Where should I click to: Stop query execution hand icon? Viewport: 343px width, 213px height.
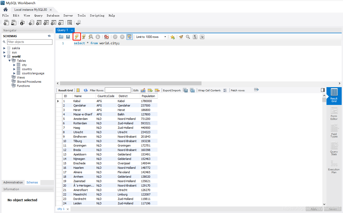click(98, 37)
